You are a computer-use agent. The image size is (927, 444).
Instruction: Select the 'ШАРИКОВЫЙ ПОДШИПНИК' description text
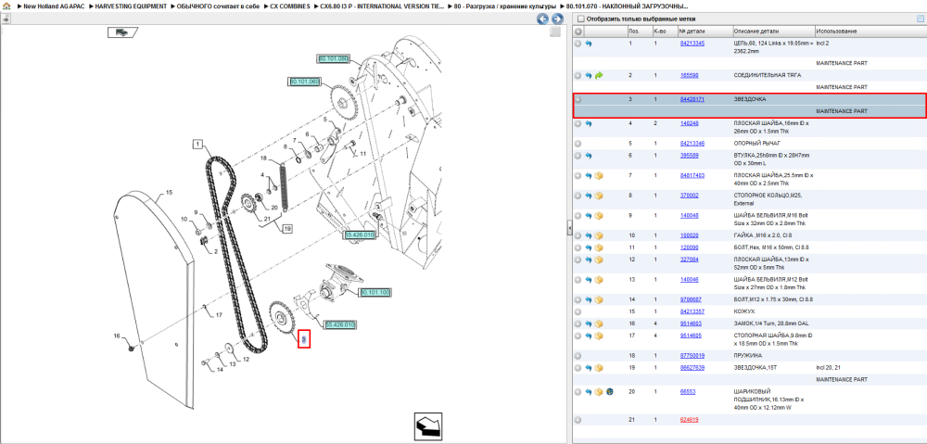click(755, 396)
